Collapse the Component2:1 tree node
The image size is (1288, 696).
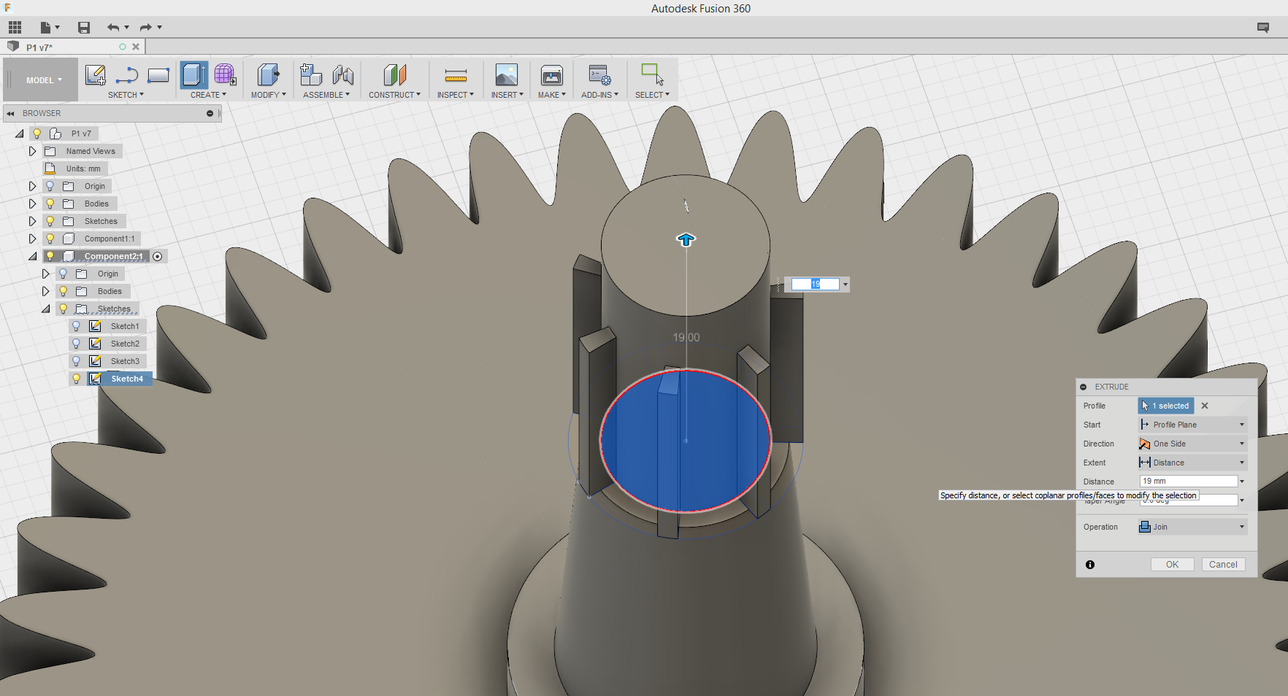click(x=32, y=256)
